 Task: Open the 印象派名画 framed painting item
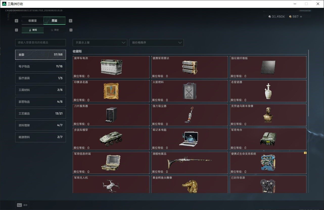(111, 91)
